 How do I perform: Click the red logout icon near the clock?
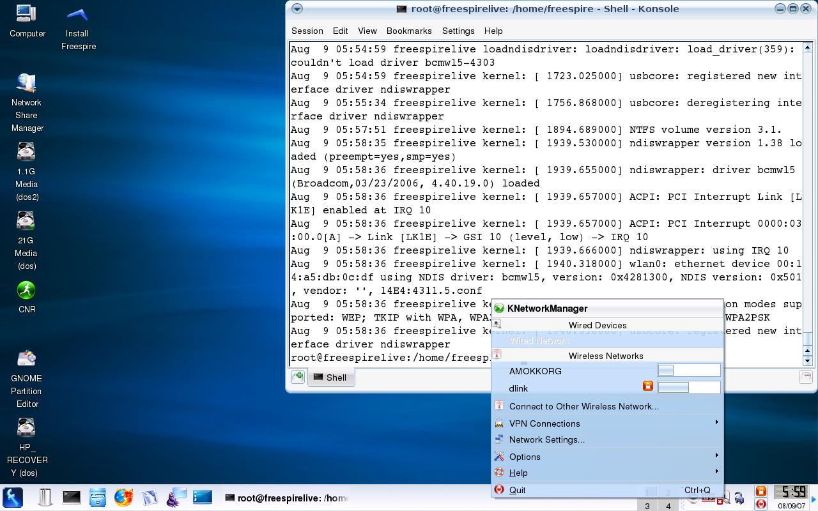click(x=760, y=504)
